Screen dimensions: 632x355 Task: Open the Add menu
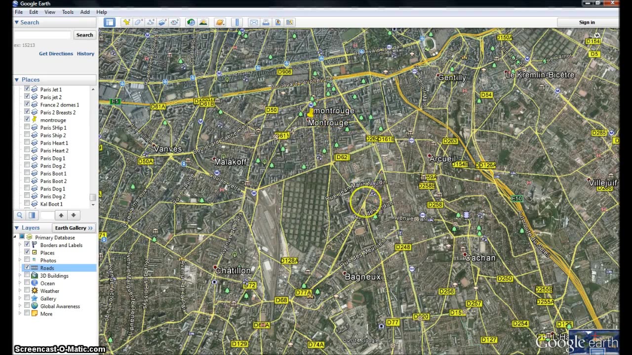[85, 12]
